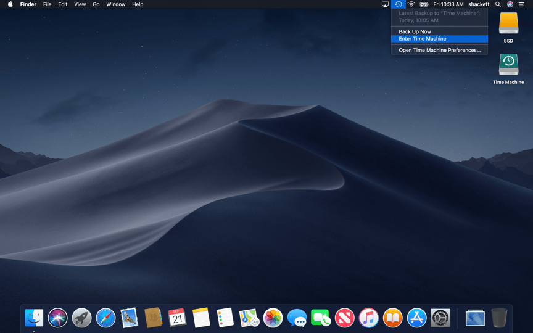This screenshot has height=333, width=533.
Task: Open Messages from the Dock
Action: pyautogui.click(x=297, y=318)
